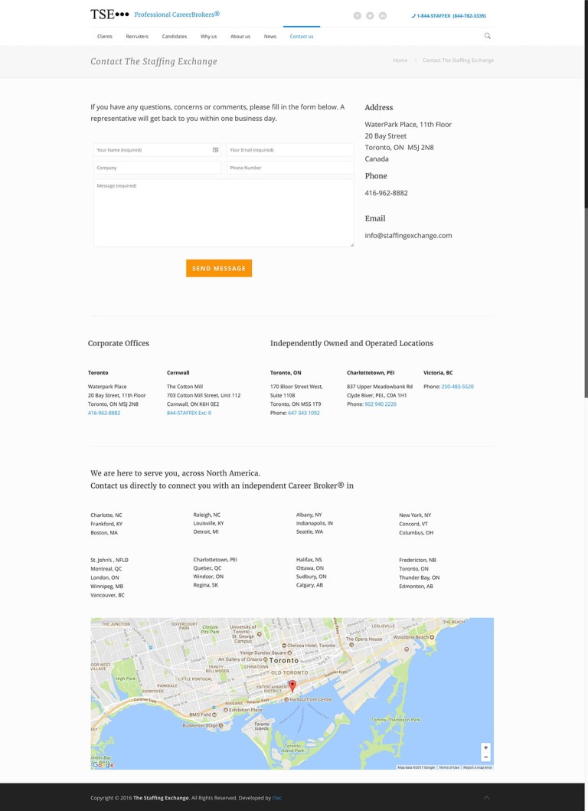
Task: Click the Google logo on the map
Action: 103,765
